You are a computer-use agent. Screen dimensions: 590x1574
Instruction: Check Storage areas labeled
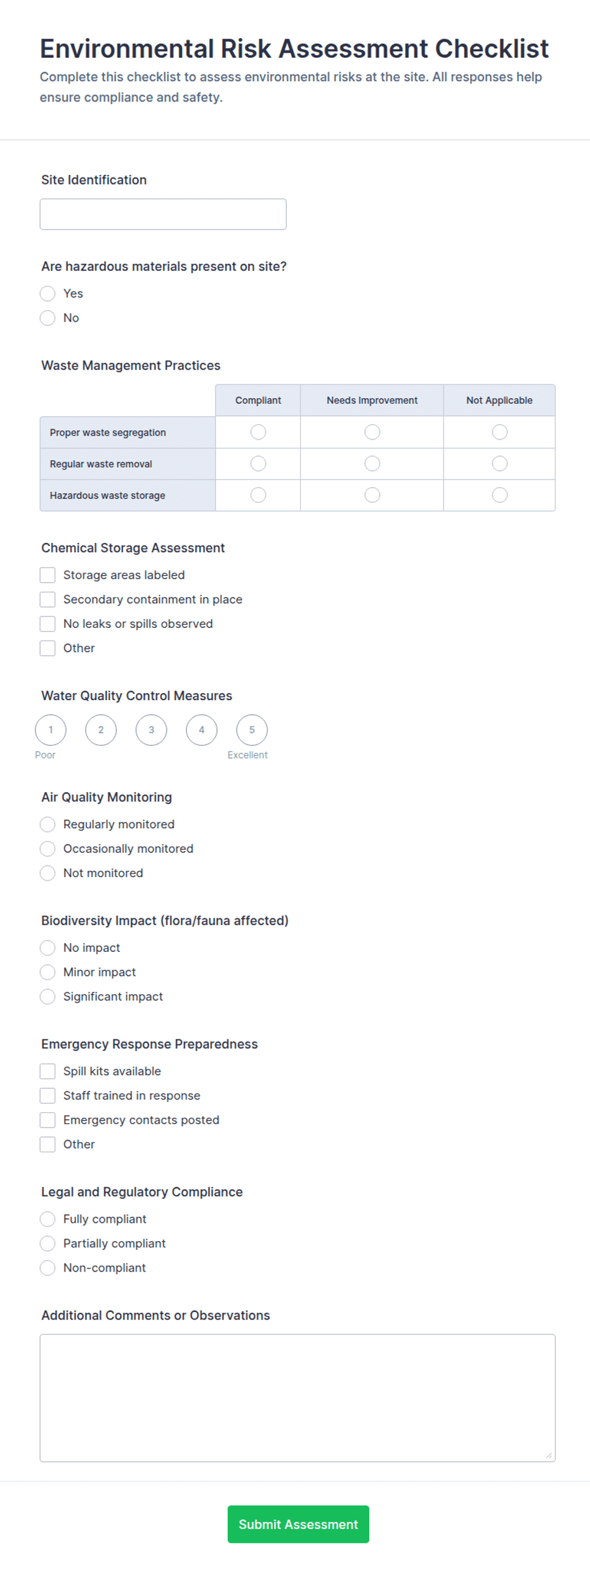click(x=48, y=575)
